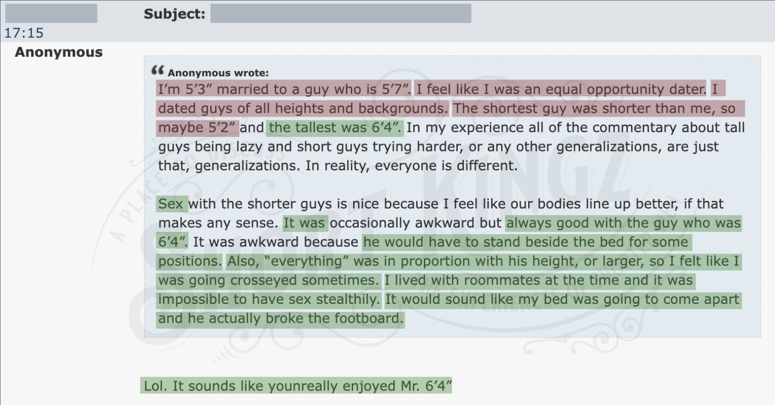Click the redacted date box above time
The width and height of the screenshot is (775, 405).
point(51,14)
